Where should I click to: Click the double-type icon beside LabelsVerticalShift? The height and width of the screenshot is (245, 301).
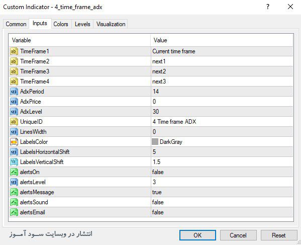pyautogui.click(x=14, y=162)
